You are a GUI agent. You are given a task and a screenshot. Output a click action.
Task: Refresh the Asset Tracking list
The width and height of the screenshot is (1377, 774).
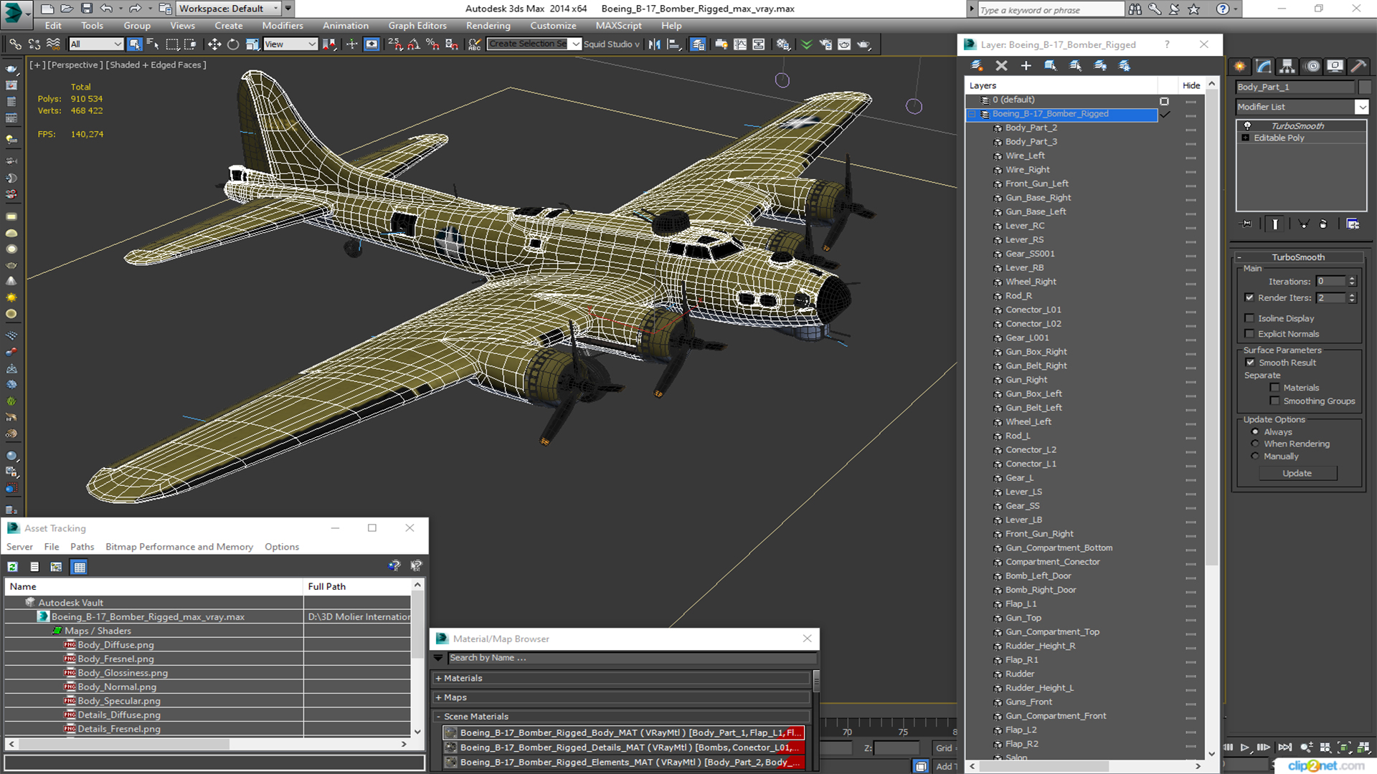[12, 567]
